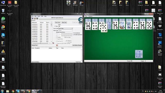Screen dimensions: 165x93
Task: Toggle the Executable checkbox
Action: pos(65,37)
